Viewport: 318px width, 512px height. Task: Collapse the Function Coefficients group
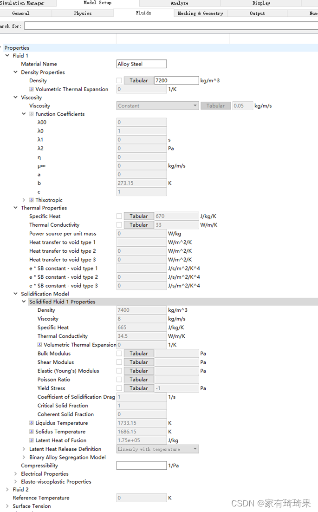tap(24, 114)
